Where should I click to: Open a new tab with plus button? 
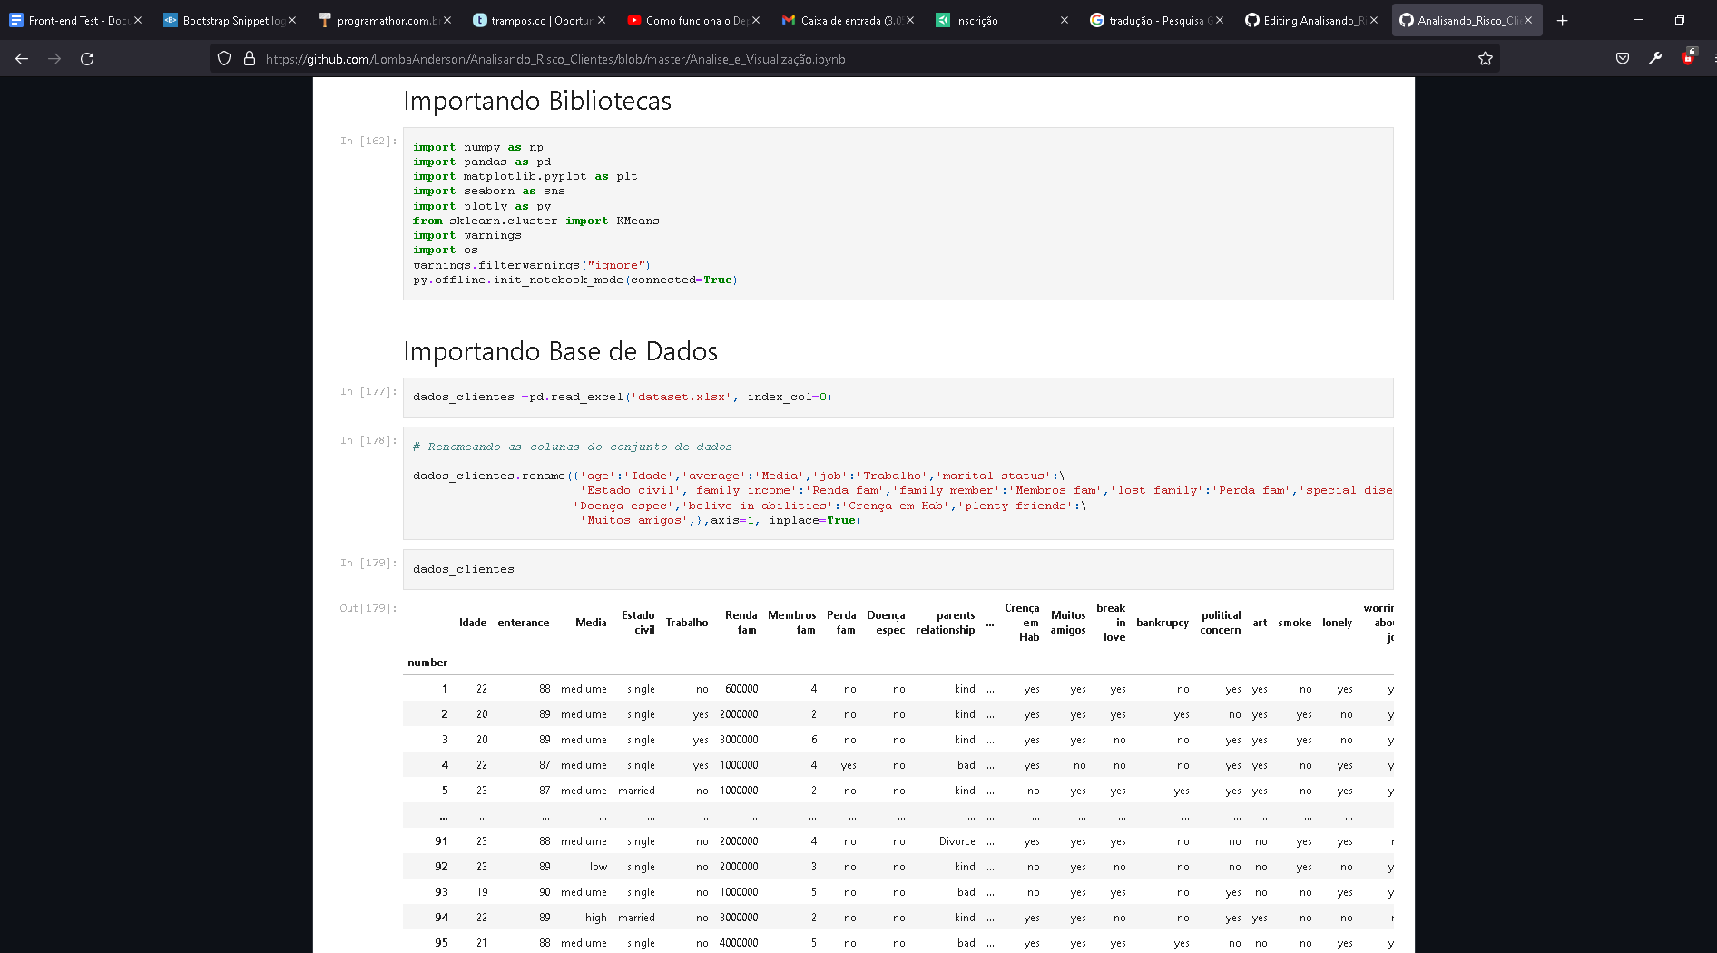[x=1562, y=20]
